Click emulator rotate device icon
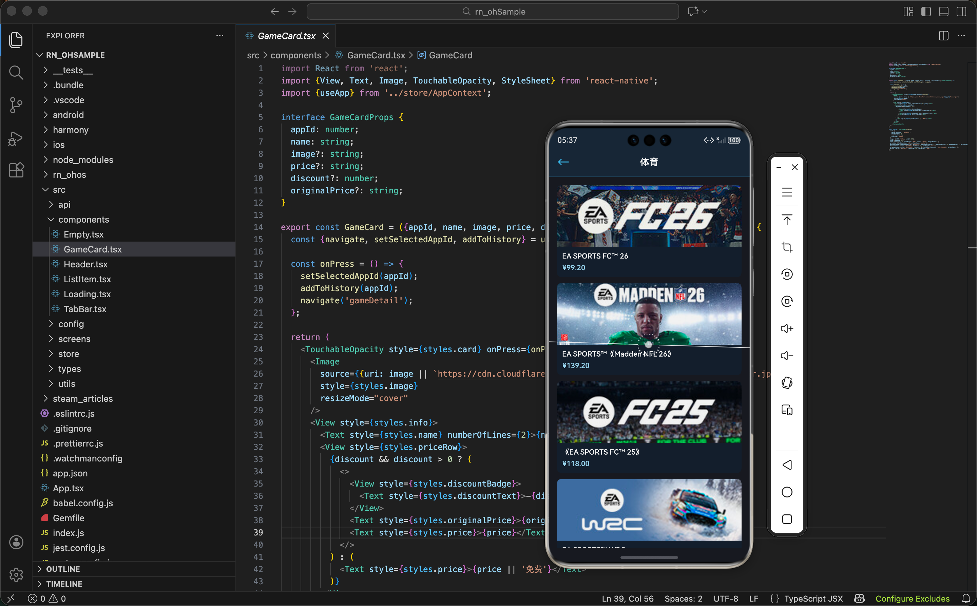 pyautogui.click(x=787, y=383)
